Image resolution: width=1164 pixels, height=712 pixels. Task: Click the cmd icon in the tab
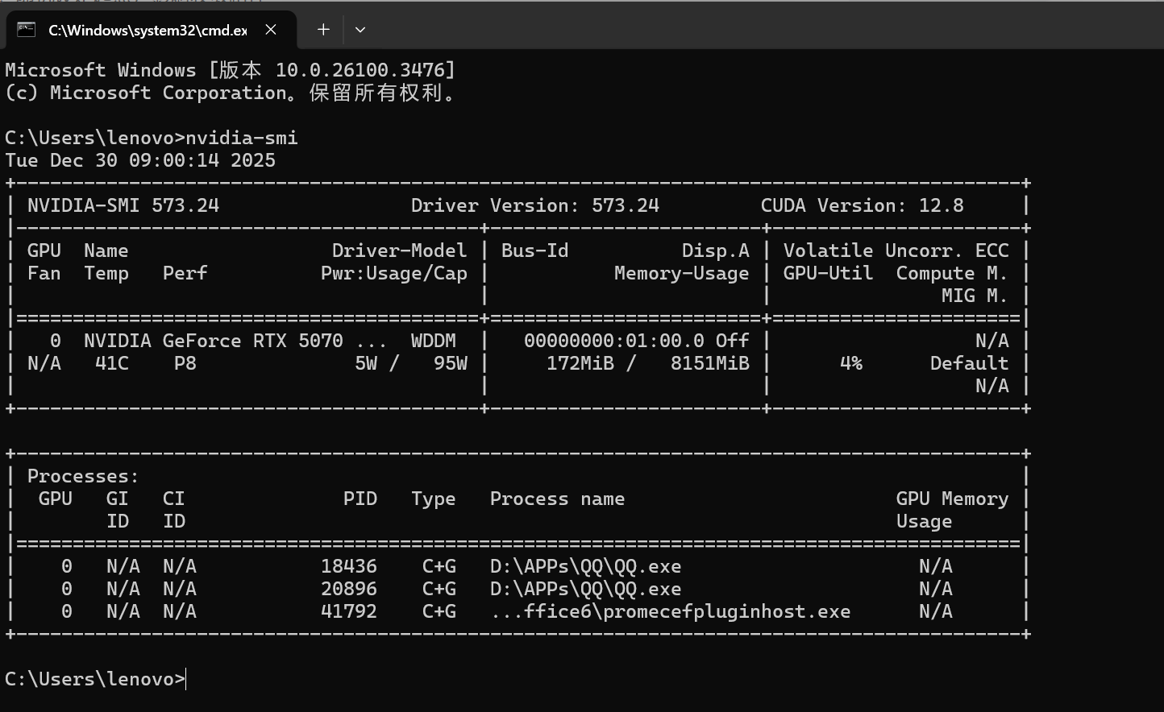tap(26, 30)
